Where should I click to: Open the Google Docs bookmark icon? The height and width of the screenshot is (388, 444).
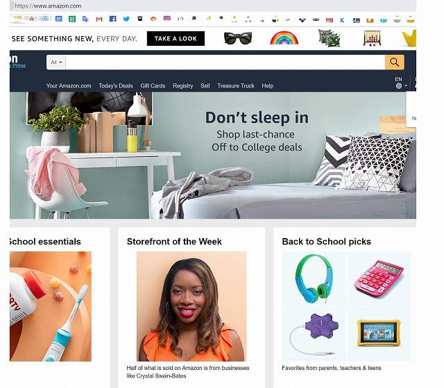[58, 19]
